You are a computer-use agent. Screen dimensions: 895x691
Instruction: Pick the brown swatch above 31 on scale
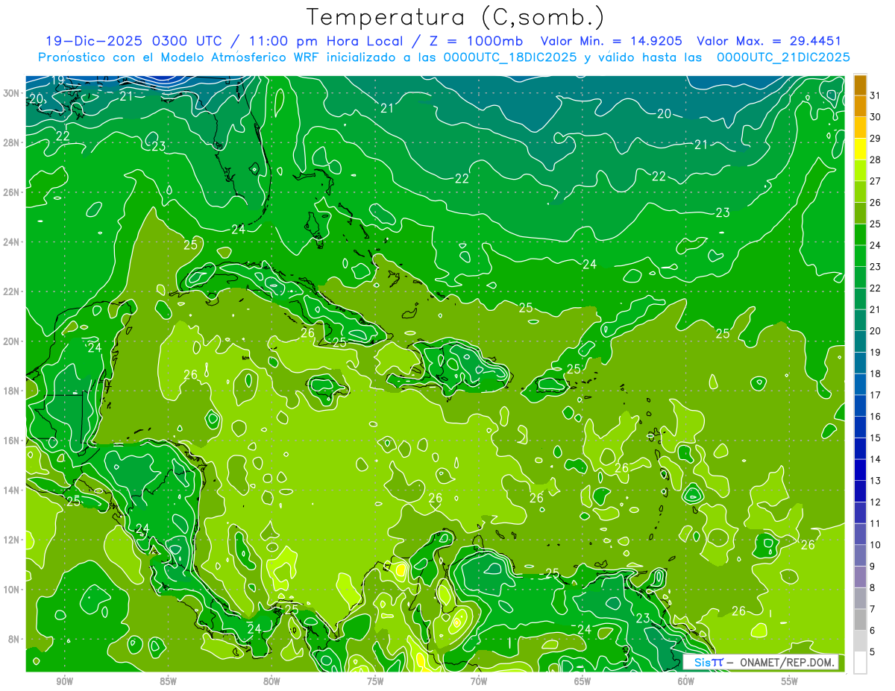click(x=860, y=85)
